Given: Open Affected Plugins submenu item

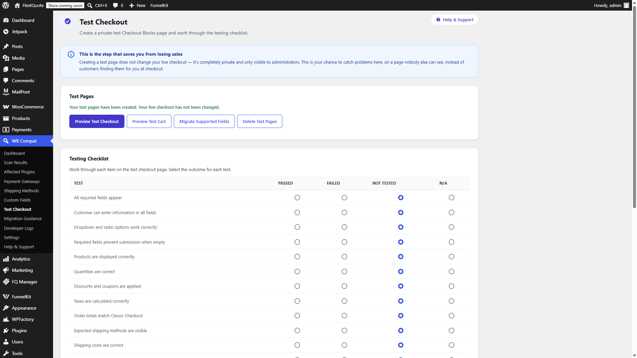Looking at the screenshot, I should pos(19,172).
